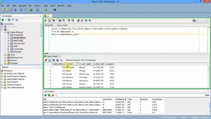Select the DEPARTMENTS table
211x119 pixels.
pyautogui.click(x=19, y=38)
